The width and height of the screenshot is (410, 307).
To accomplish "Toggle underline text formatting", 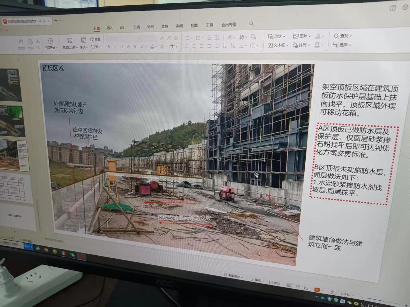I will click(x=121, y=47).
